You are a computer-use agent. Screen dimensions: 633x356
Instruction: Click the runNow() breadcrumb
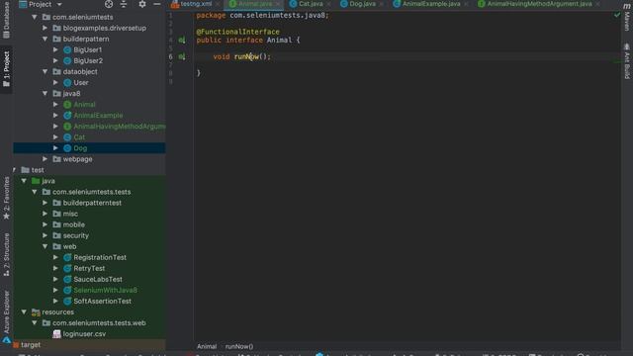coord(239,346)
